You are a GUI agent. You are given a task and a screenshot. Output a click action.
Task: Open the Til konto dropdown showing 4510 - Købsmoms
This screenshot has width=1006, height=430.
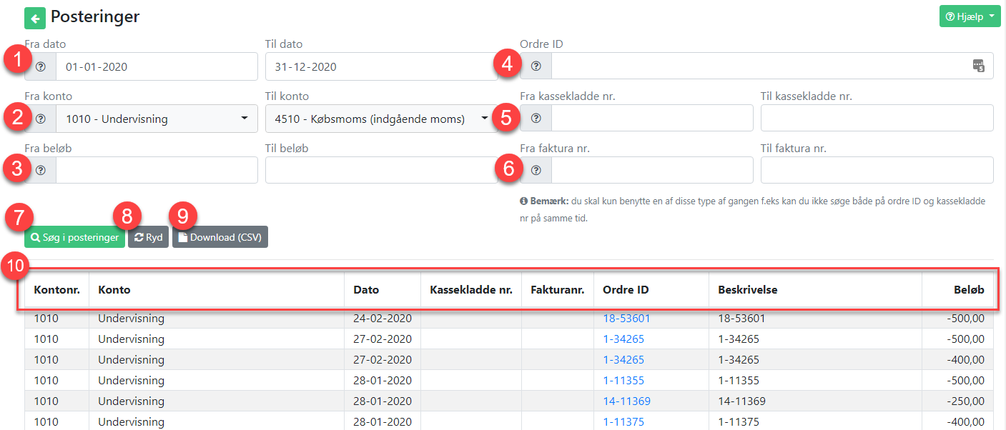click(x=382, y=119)
